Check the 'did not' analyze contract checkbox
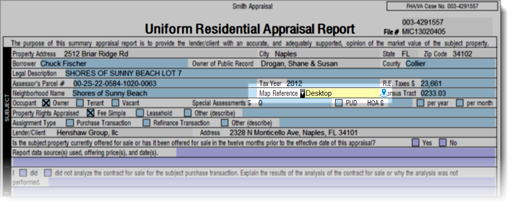 pos(48,173)
